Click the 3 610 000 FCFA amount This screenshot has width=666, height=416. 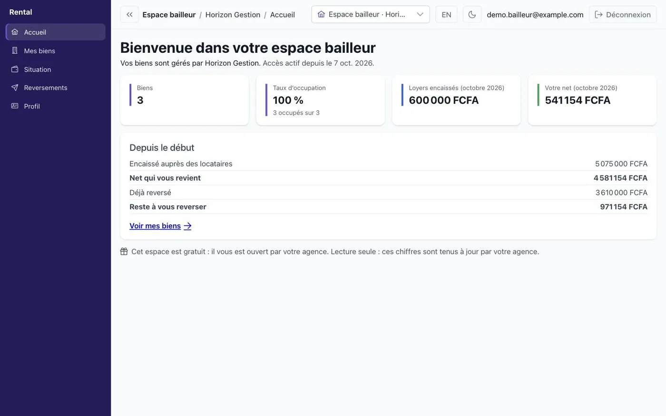621,193
